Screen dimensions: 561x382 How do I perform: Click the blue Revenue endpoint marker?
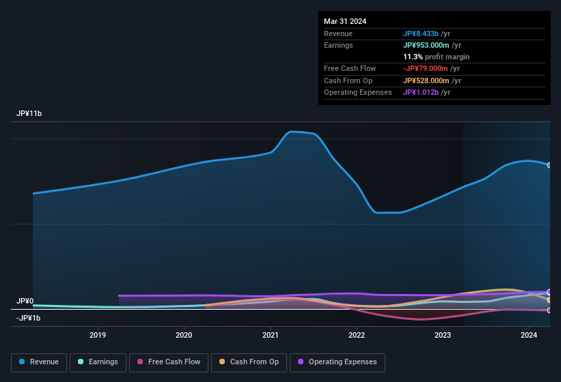pyautogui.click(x=549, y=165)
